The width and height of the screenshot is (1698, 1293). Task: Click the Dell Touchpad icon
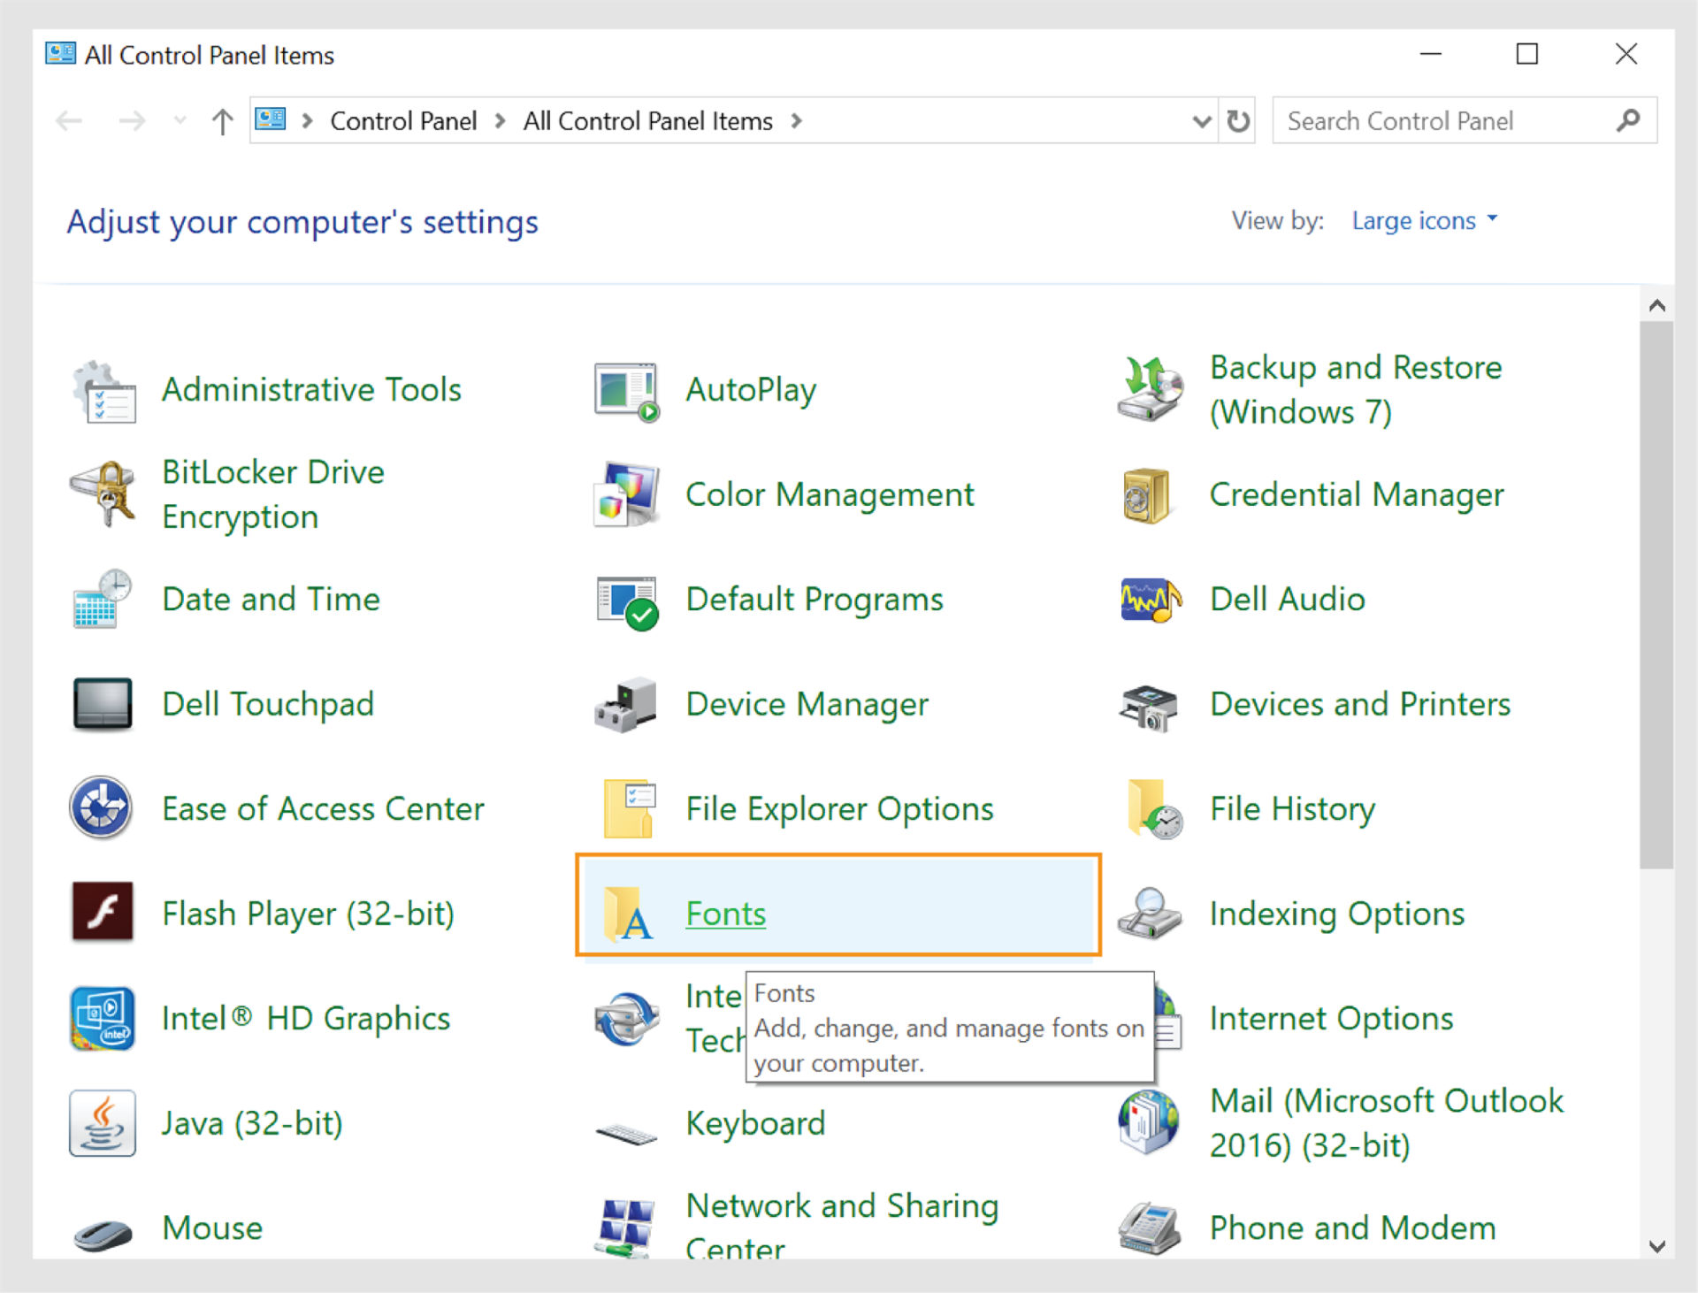click(x=103, y=704)
